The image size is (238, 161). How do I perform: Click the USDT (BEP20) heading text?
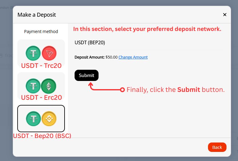click(x=90, y=42)
